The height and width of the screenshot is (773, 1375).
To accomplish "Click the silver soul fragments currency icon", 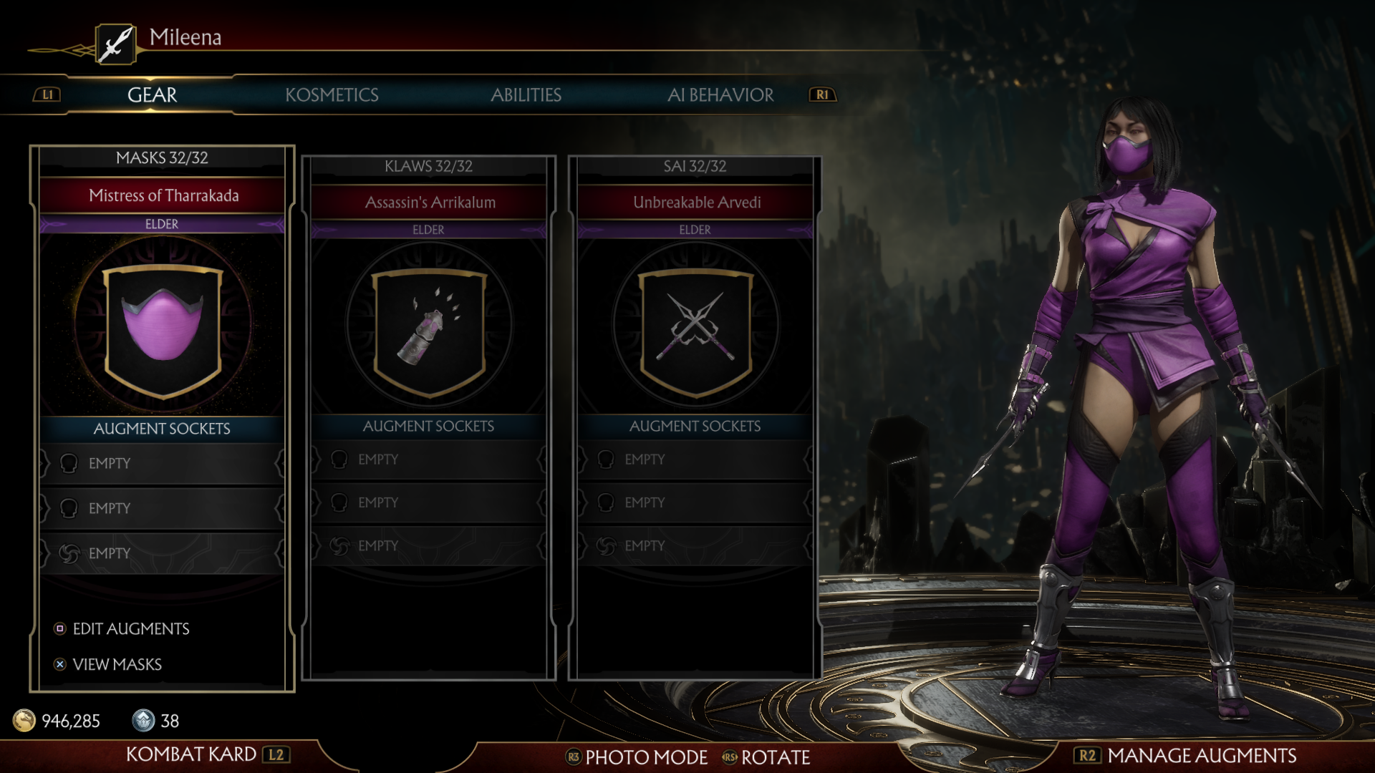I will (x=143, y=720).
